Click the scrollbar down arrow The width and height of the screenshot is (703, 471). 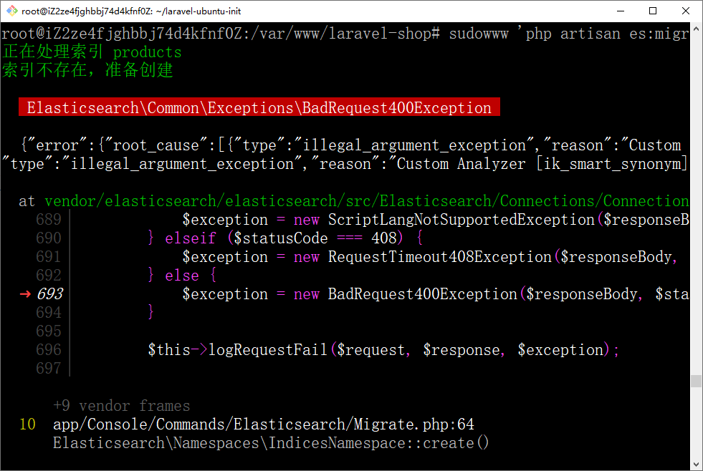(697, 465)
